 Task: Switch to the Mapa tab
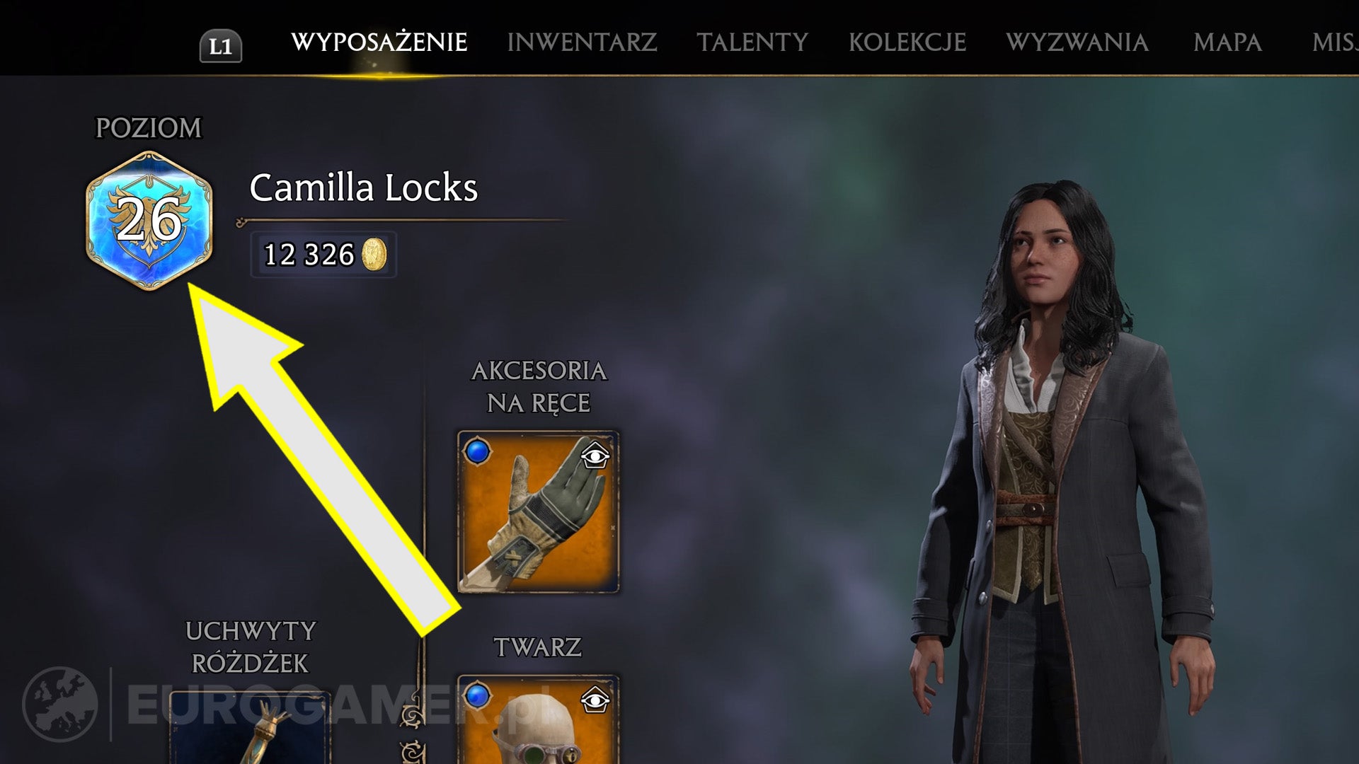[1227, 42]
